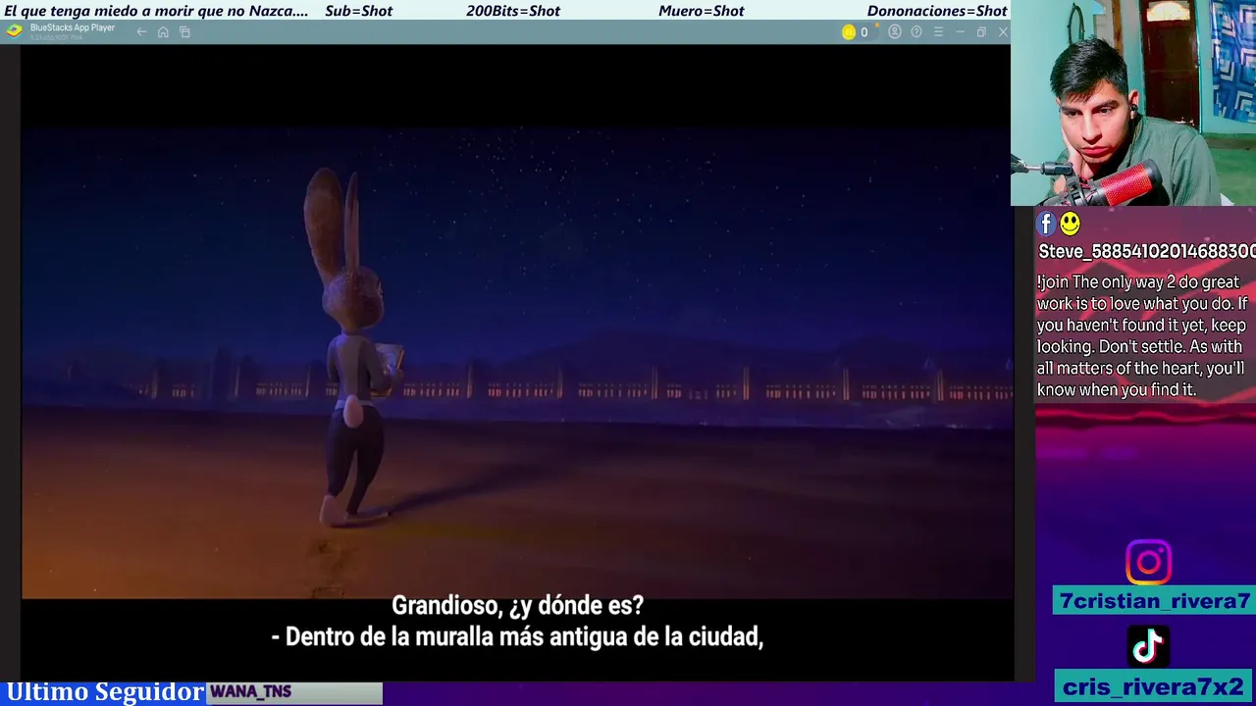Click the BlueStacks logo icon

(x=14, y=31)
